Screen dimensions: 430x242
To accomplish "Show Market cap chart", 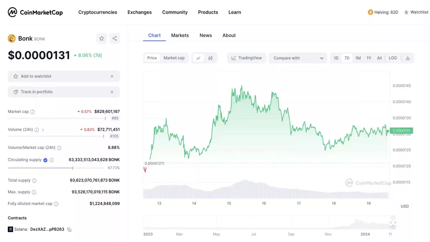I will pos(174,58).
